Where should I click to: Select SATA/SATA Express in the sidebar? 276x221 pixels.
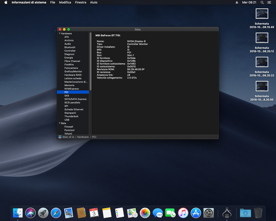(73, 99)
